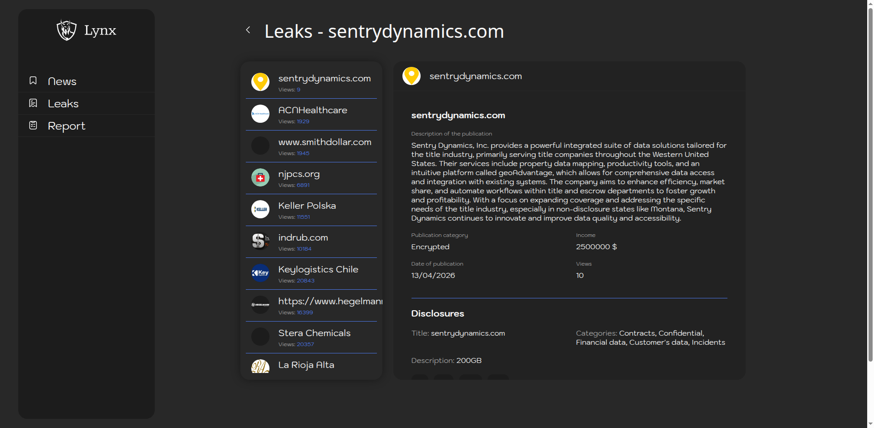Viewport: 874px width, 428px height.
Task: Click the views value '10' in details
Action: (579, 275)
